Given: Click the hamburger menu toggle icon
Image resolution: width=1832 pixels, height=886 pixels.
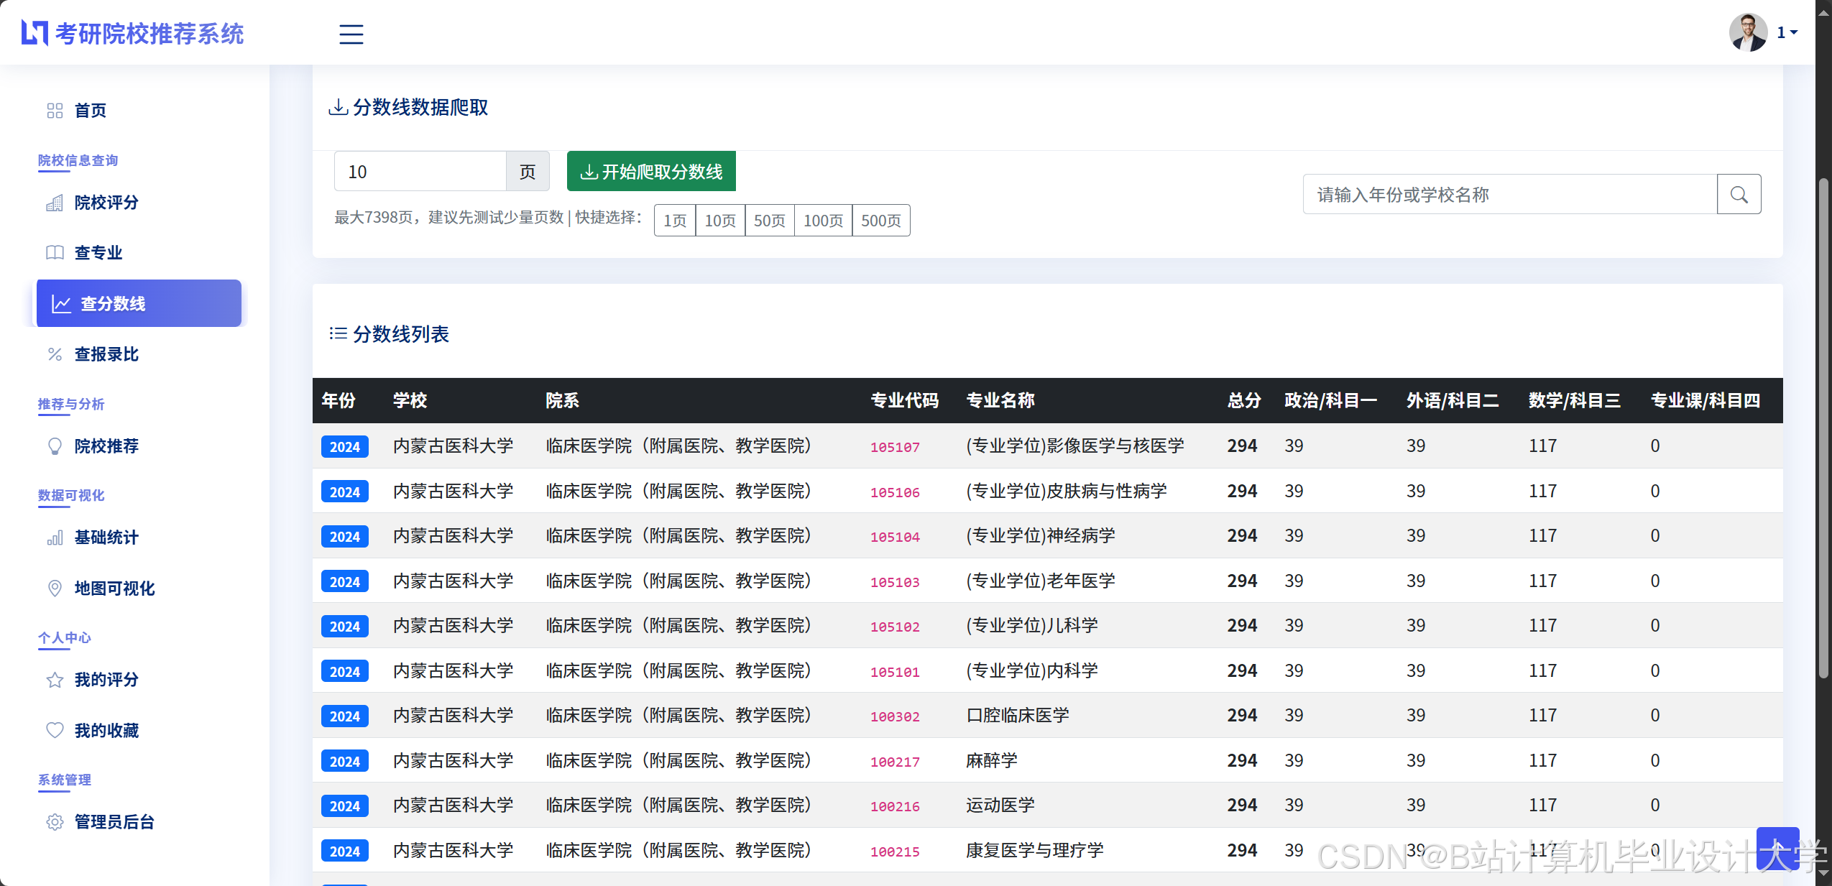Looking at the screenshot, I should [351, 34].
